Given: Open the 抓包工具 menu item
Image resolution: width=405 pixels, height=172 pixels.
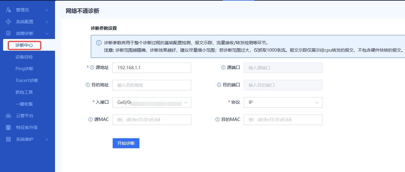Looking at the screenshot, I should point(24,92).
